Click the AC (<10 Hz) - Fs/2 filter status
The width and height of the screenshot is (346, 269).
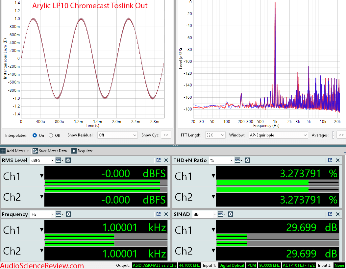click(299, 265)
